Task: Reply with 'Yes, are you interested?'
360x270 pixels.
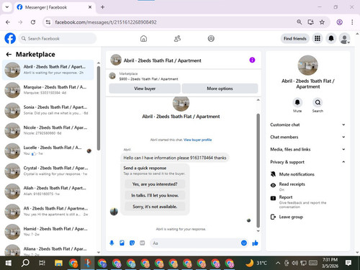Action: coord(155,184)
